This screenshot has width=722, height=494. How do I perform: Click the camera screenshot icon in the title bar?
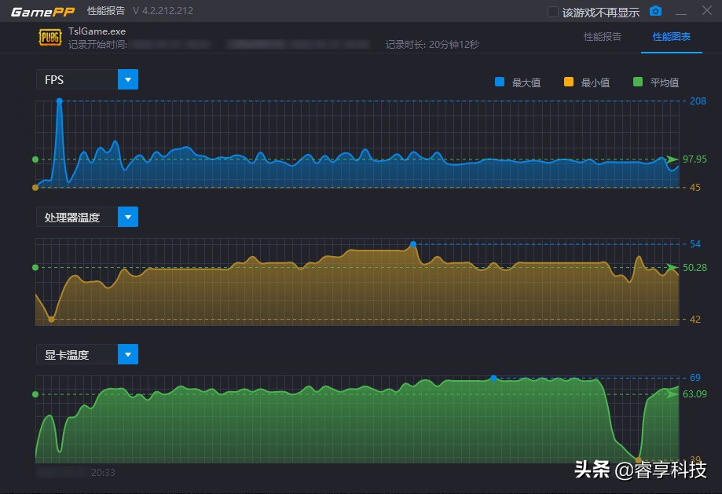[656, 10]
